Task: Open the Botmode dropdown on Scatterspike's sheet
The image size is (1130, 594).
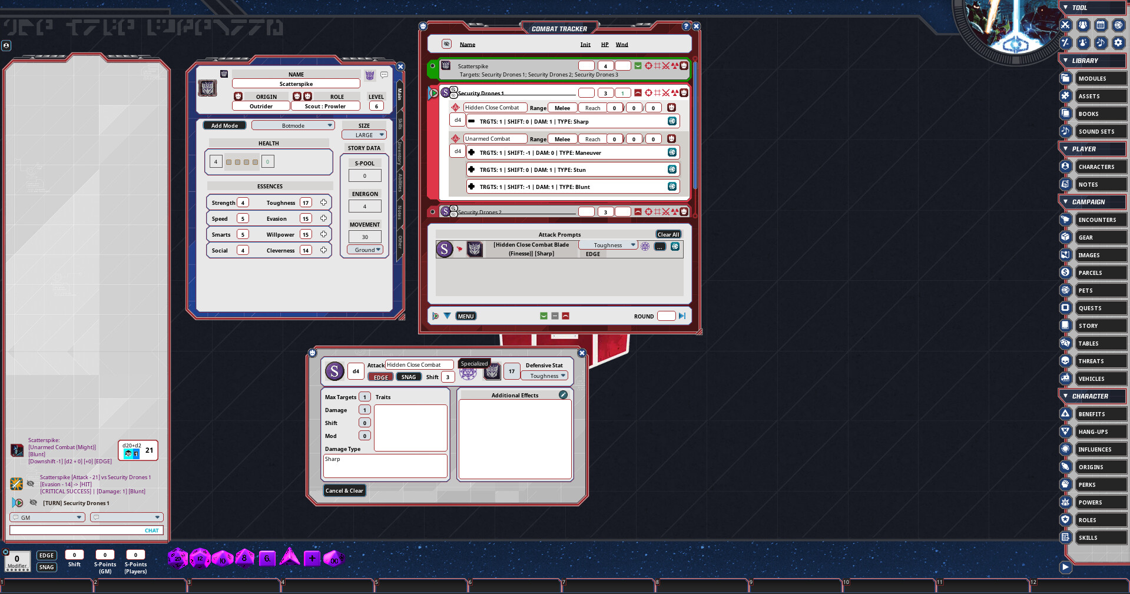Action: (293, 125)
